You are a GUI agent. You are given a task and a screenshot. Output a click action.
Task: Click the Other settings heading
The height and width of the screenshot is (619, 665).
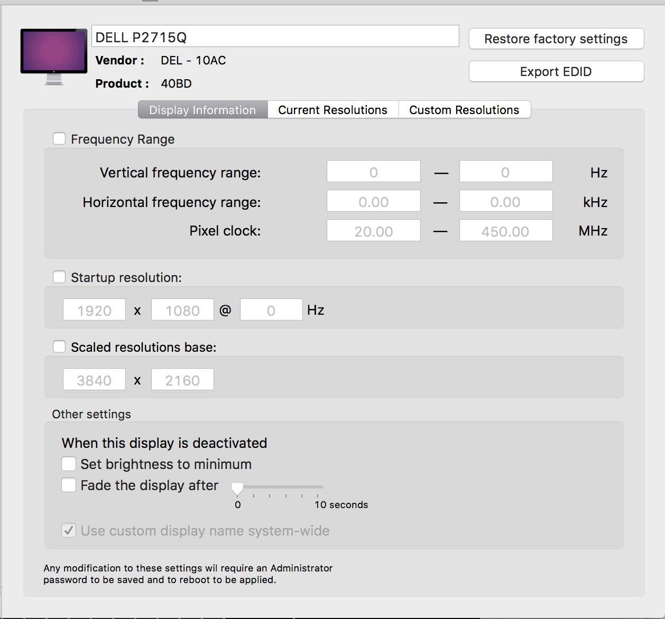[x=91, y=414]
